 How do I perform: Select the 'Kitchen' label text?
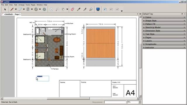(70, 23)
